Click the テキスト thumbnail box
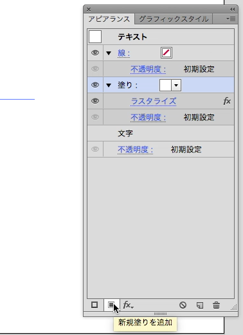The width and height of the screenshot is (243, 335). (95, 37)
